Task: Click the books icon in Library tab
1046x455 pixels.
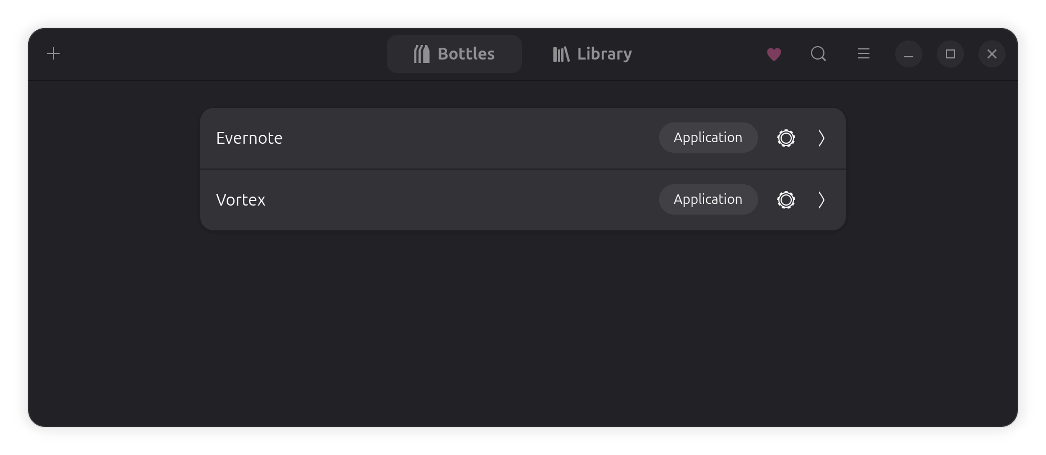Action: 561,54
